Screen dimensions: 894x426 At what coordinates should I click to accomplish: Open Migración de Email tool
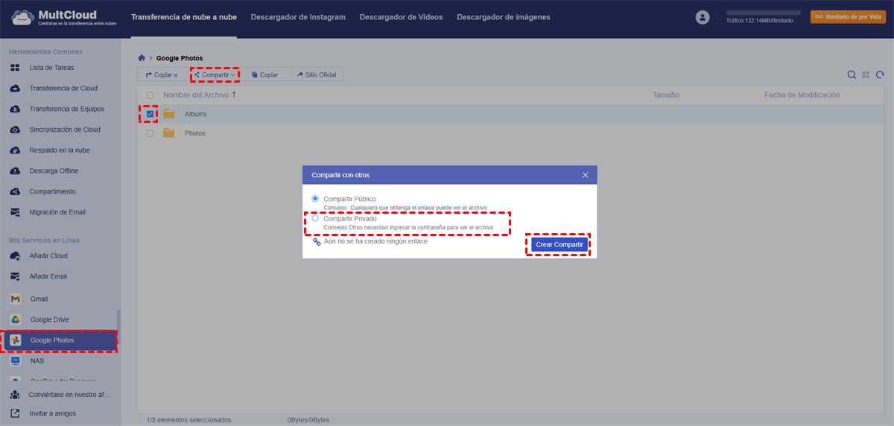[57, 212]
